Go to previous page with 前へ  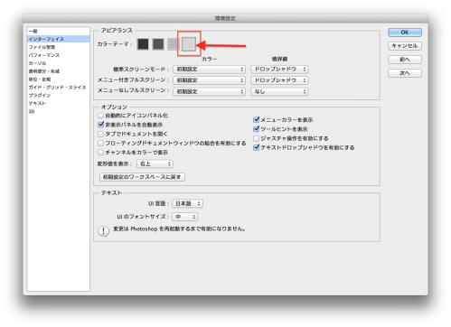pos(405,60)
